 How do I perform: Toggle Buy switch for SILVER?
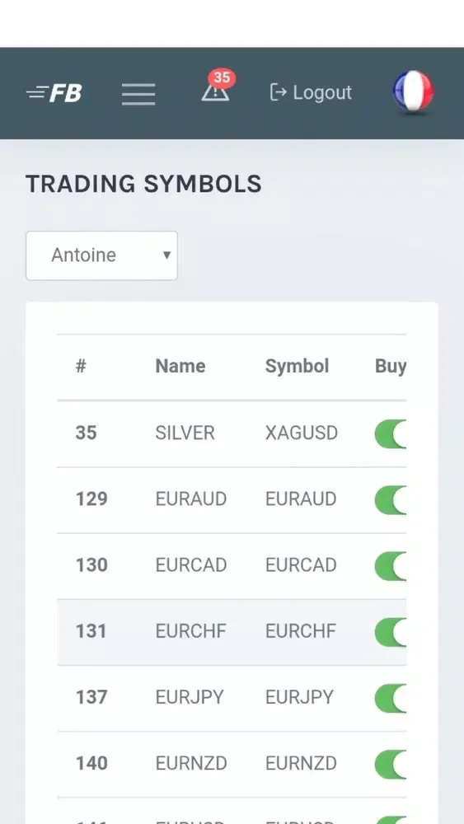391,433
